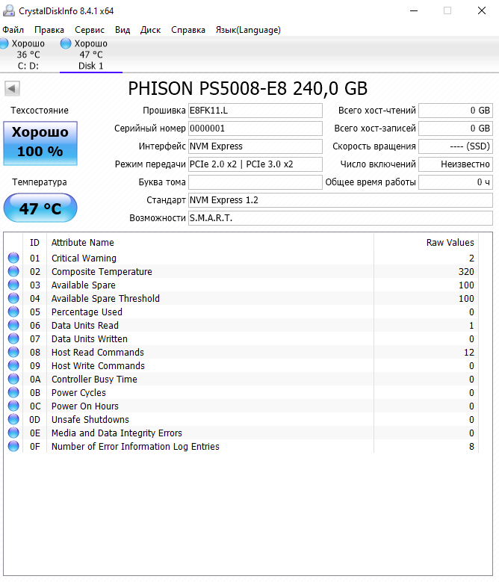Open the Диск menu
499x582 pixels.
click(x=150, y=30)
